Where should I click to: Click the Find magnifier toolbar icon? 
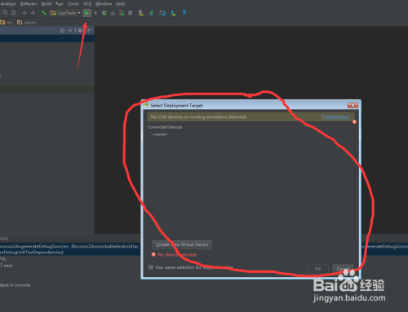pyautogui.click(x=5, y=13)
